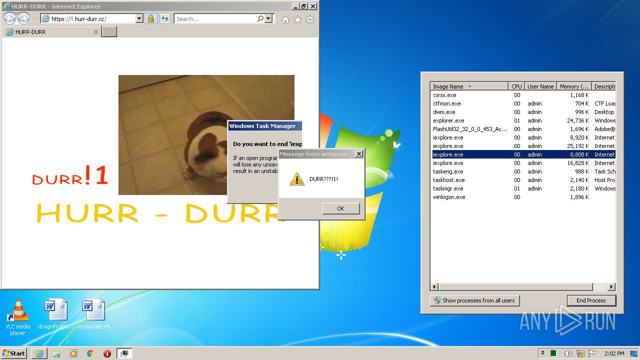Open Internet Explorer taskbar icon

(x=39, y=353)
